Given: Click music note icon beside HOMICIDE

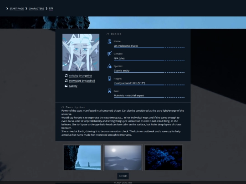Looking at the screenshot, I should (66, 81).
